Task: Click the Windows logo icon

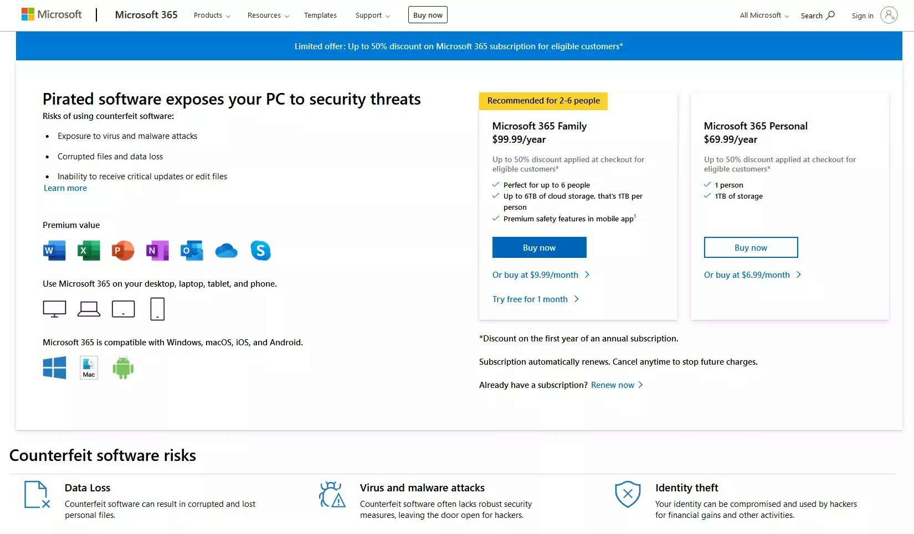Action: click(54, 368)
